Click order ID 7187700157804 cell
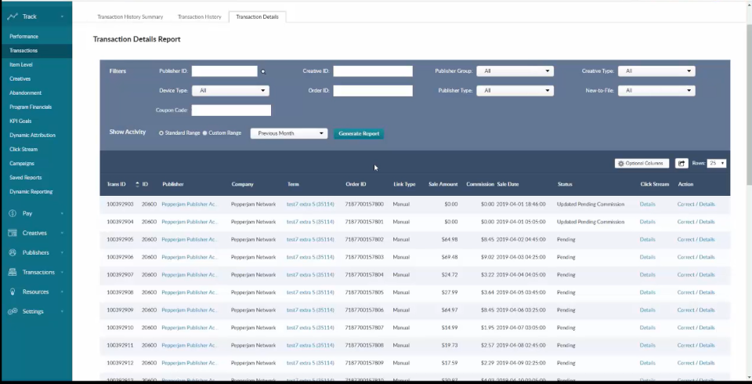752x384 pixels. 364,274
